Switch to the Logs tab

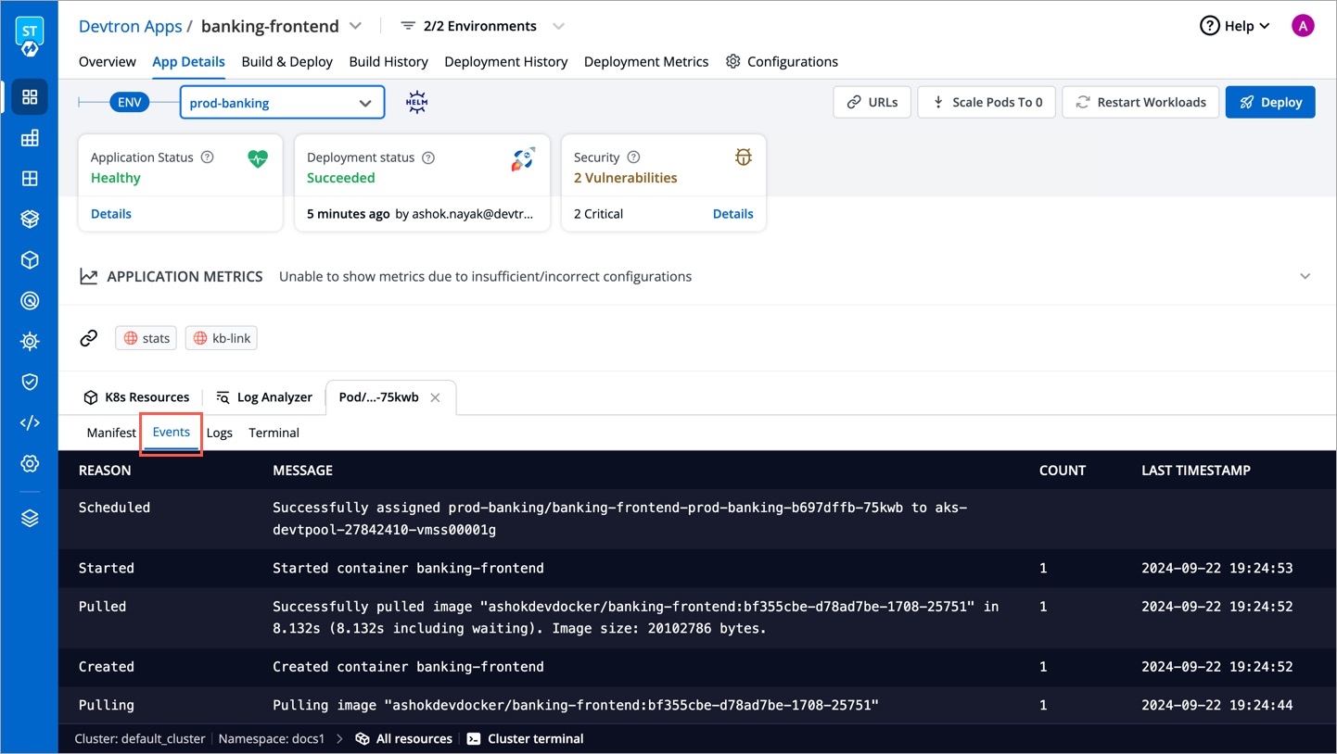(220, 433)
